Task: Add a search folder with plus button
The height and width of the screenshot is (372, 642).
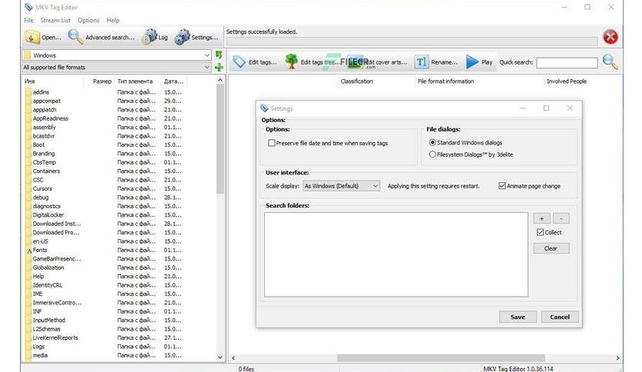Action: pos(541,218)
